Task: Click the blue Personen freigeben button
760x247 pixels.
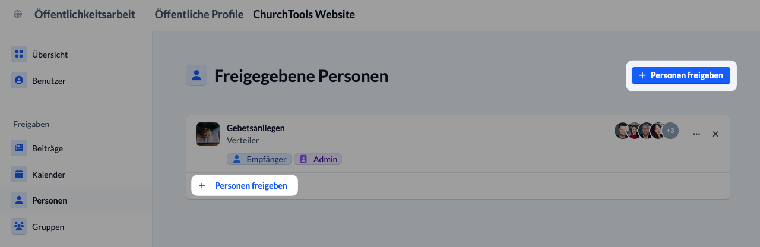Action: point(681,75)
